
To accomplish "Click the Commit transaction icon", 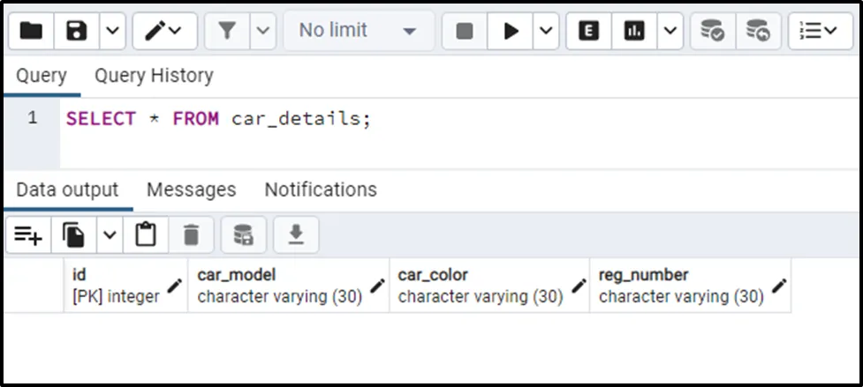I will coord(713,32).
